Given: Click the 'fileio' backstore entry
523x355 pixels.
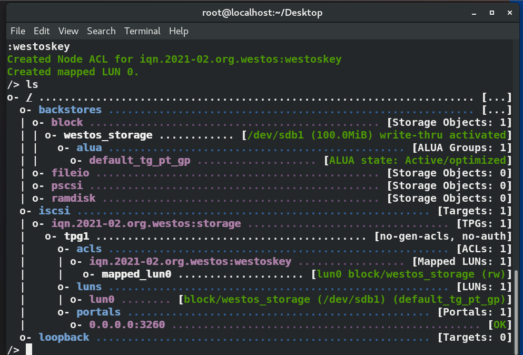Looking at the screenshot, I should tap(71, 173).
